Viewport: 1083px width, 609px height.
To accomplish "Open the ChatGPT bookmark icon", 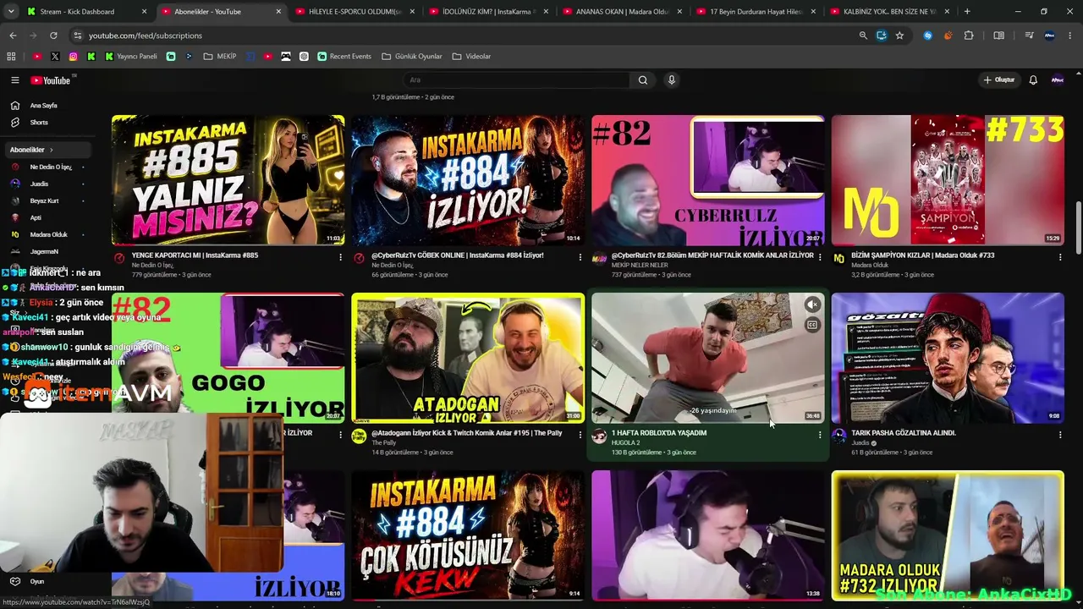I will pos(304,57).
